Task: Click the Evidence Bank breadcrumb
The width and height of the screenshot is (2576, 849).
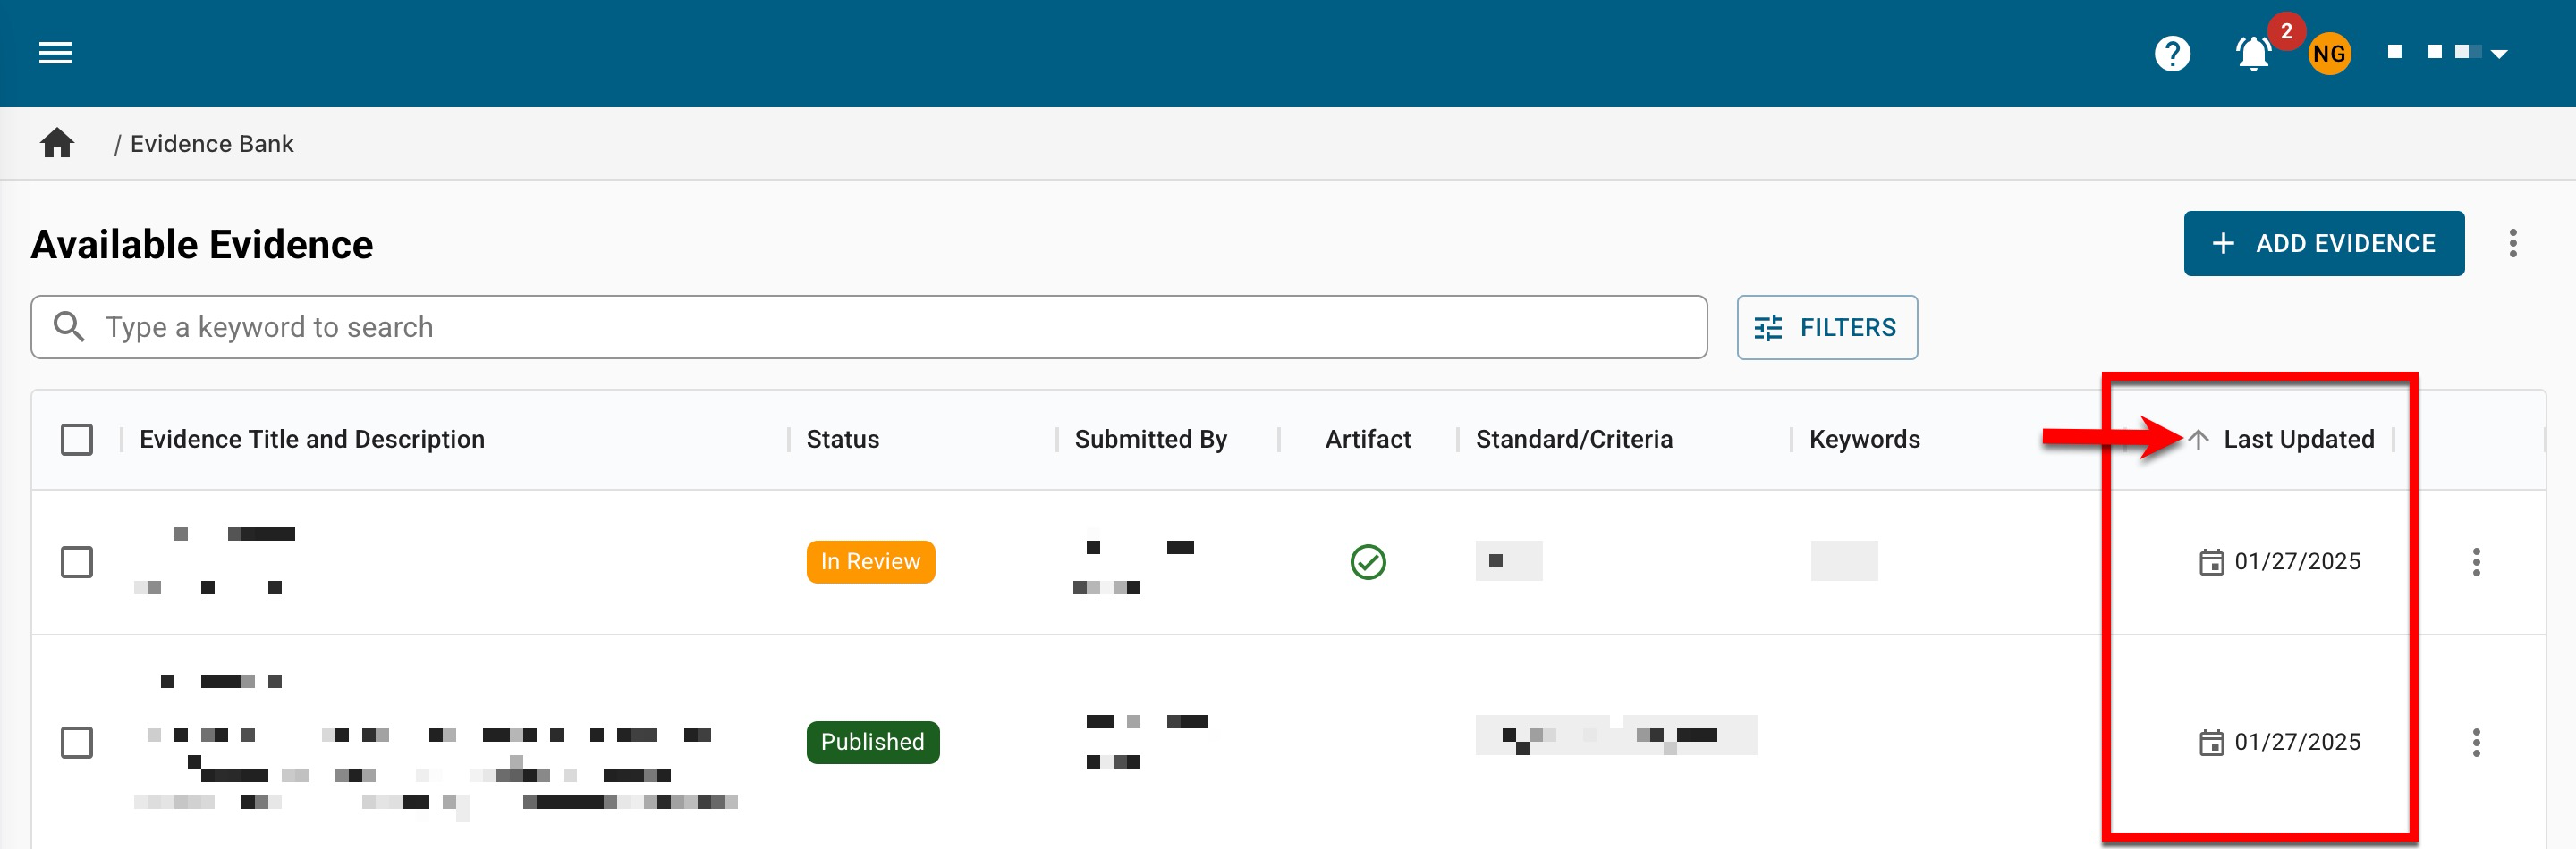Action: (x=212, y=144)
